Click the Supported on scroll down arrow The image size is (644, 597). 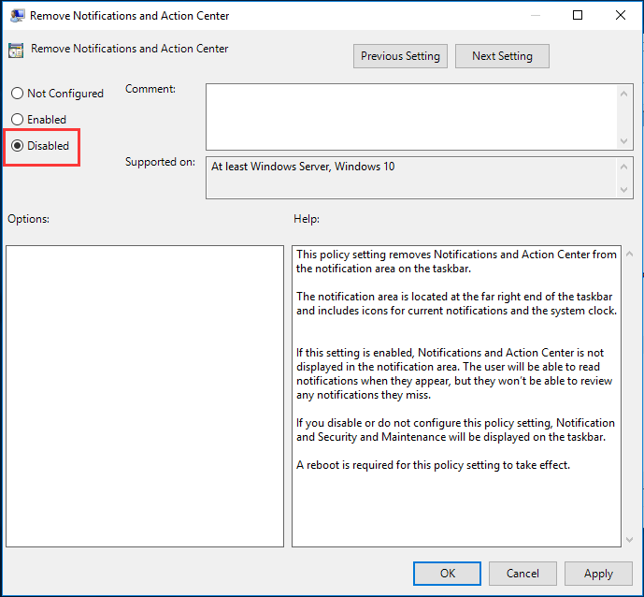[x=623, y=190]
